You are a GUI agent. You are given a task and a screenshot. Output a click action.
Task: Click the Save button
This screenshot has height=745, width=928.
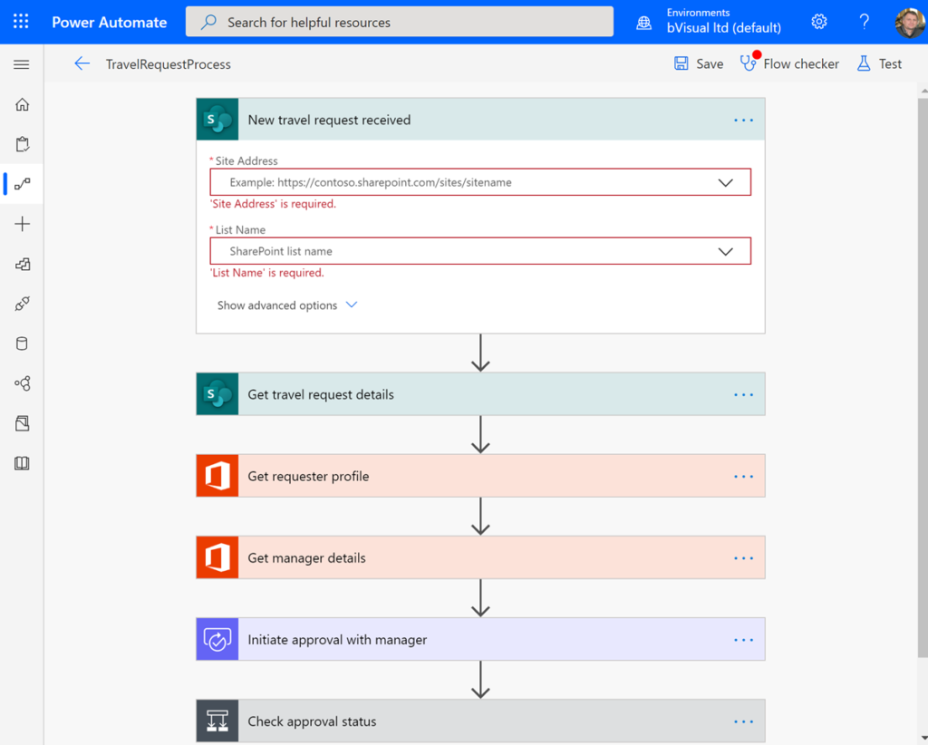point(698,63)
